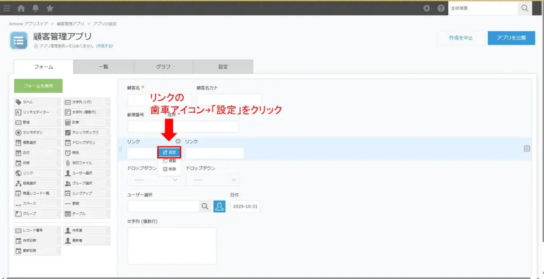Select the スペース field part
The height and width of the screenshot is (279, 544).
38,204
